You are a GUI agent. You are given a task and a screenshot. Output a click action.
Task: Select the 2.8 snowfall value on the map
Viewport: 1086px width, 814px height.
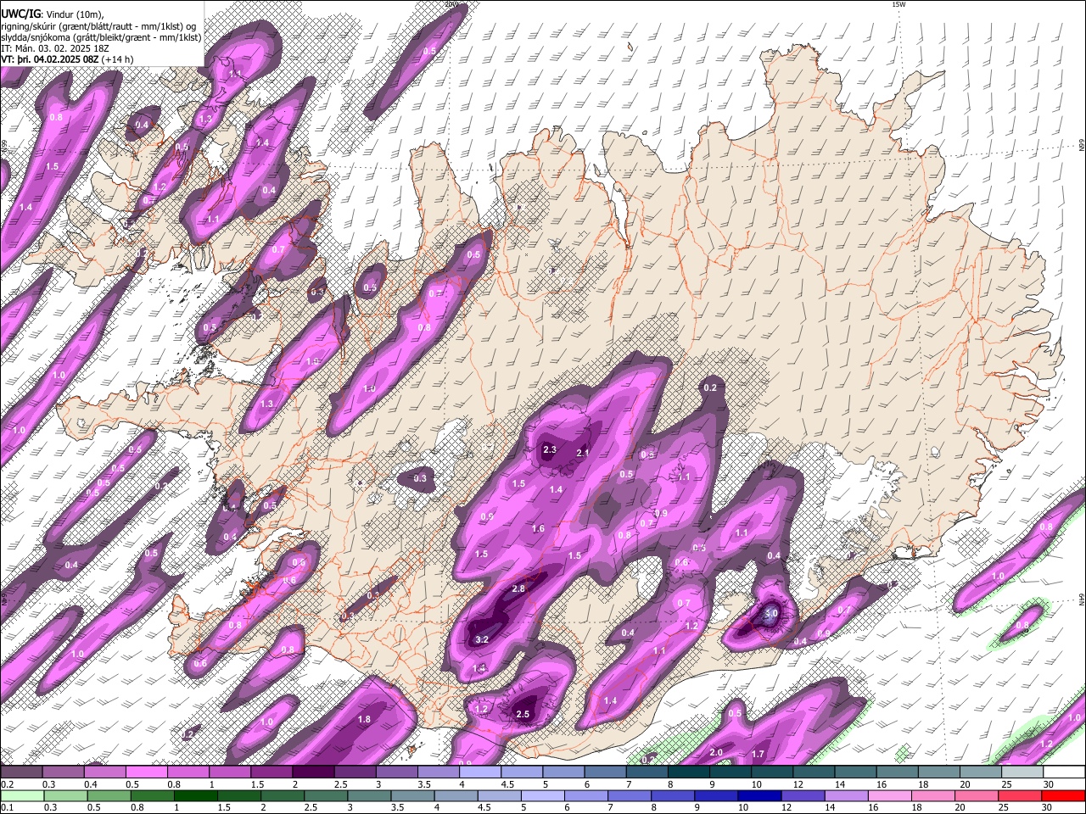point(518,588)
